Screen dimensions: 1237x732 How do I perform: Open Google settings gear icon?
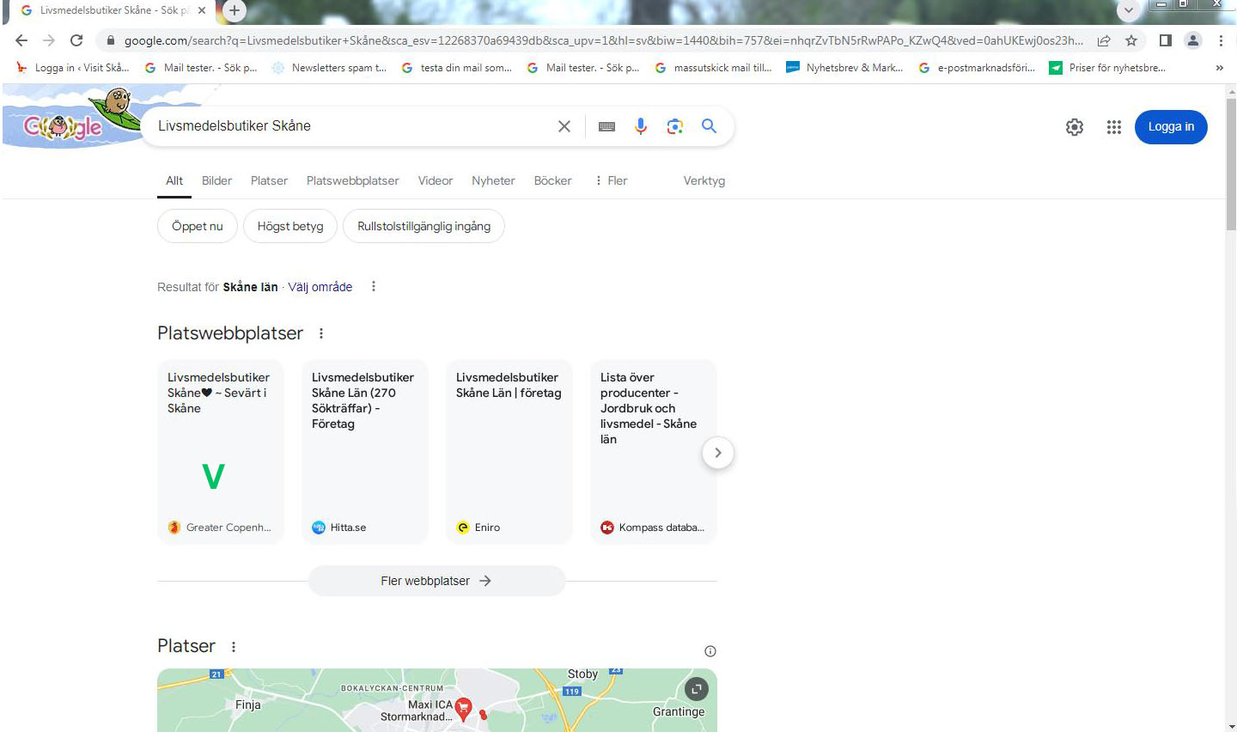[x=1075, y=127]
